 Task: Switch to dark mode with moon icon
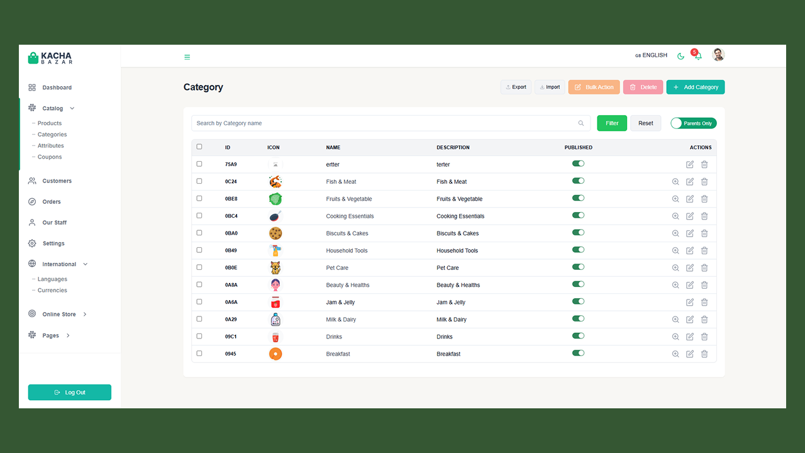coord(680,56)
